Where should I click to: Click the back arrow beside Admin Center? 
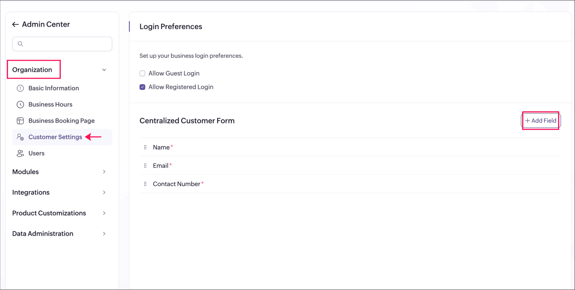[x=15, y=24]
